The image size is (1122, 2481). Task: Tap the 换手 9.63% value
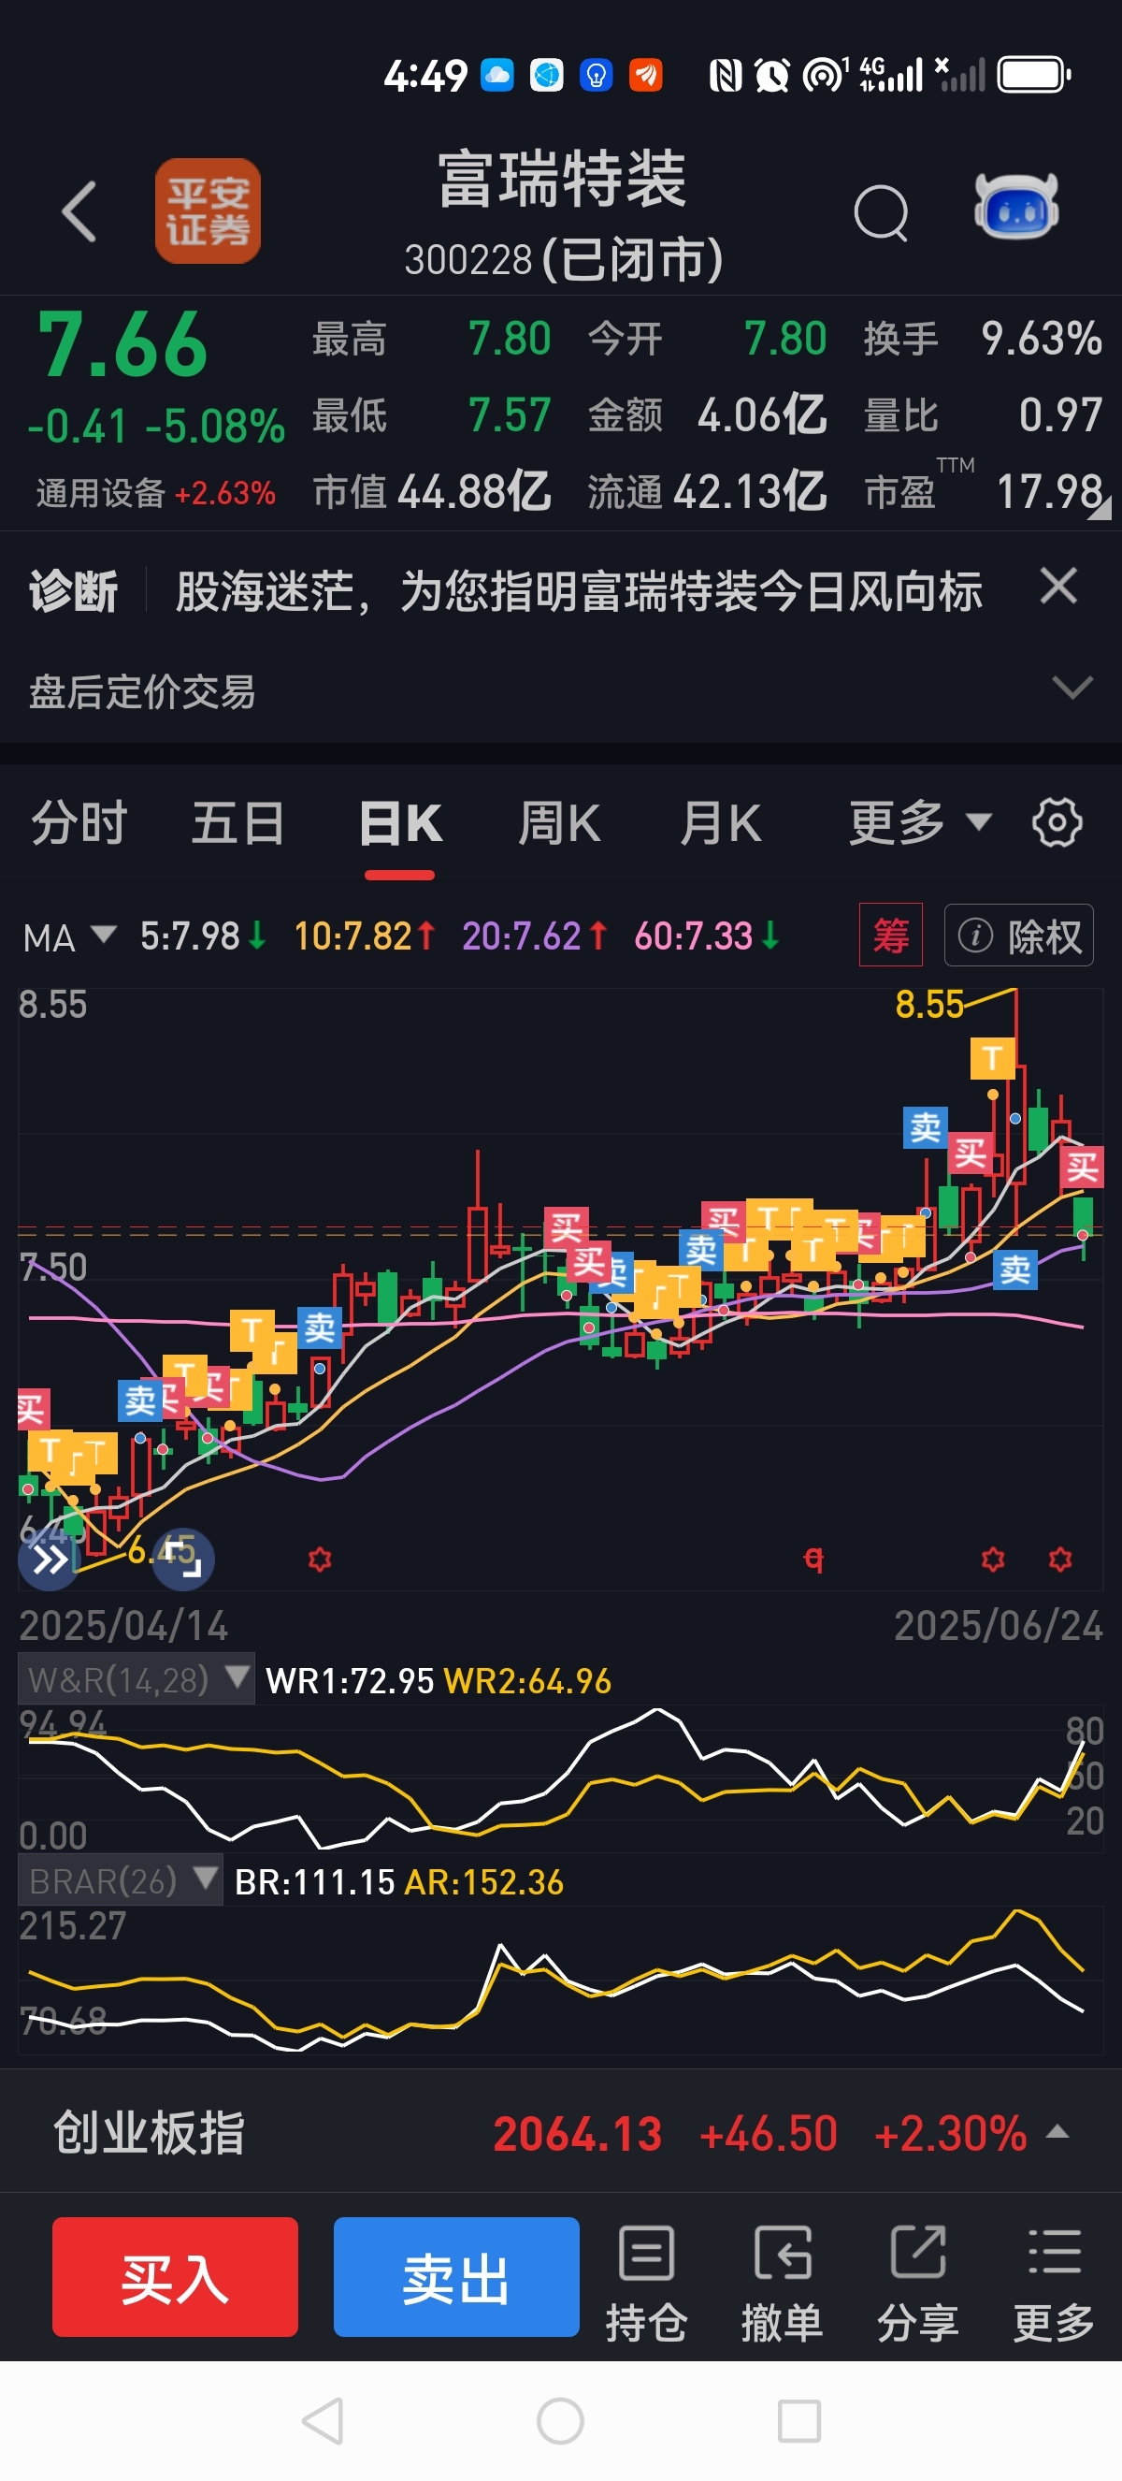click(983, 338)
